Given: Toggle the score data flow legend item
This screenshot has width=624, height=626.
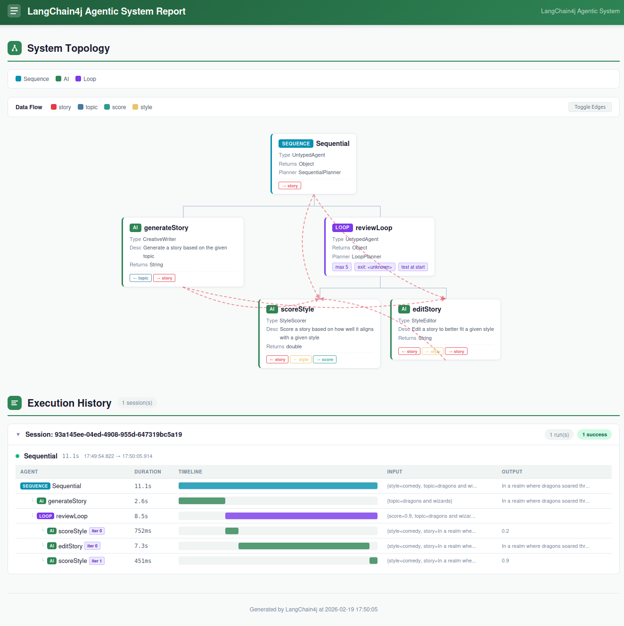Looking at the screenshot, I should tap(115, 107).
